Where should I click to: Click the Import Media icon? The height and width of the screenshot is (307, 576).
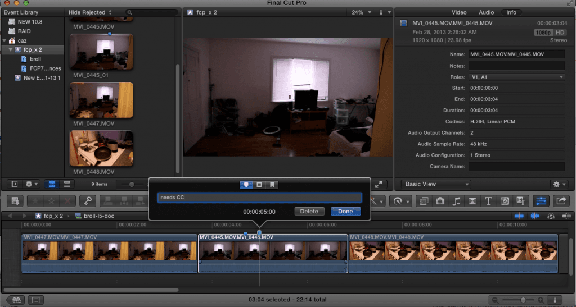pyautogui.click(x=15, y=201)
